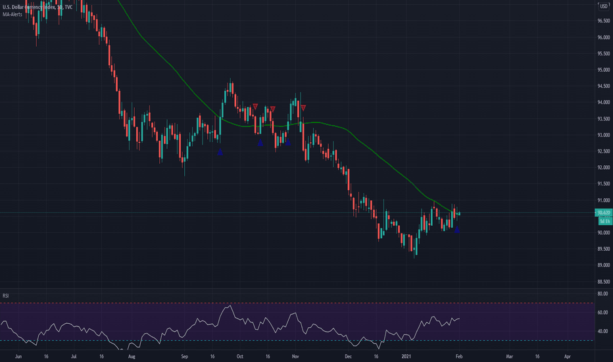Click the Apr label on time axis
The width and height of the screenshot is (613, 362).
tap(567, 357)
